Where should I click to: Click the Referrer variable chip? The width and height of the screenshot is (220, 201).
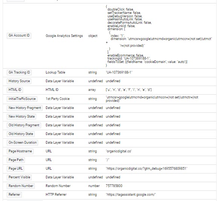[x=14, y=195]
